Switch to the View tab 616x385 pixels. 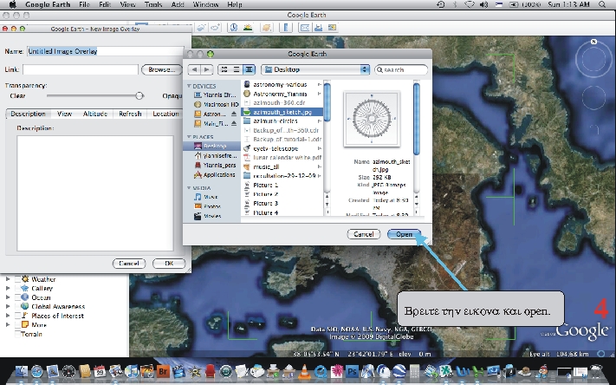pos(64,114)
